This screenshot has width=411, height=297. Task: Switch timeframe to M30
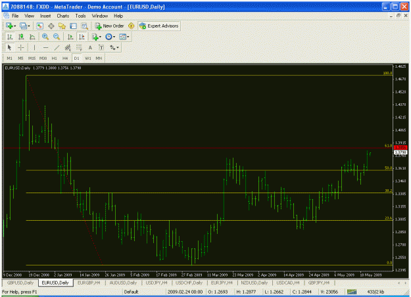coord(43,58)
